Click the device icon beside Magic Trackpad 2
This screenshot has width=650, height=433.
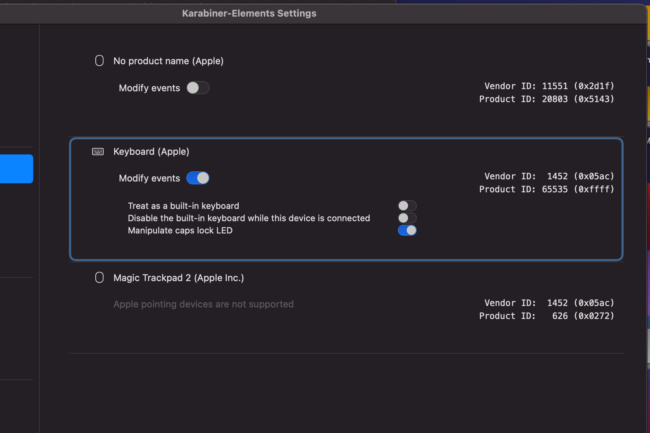(99, 277)
